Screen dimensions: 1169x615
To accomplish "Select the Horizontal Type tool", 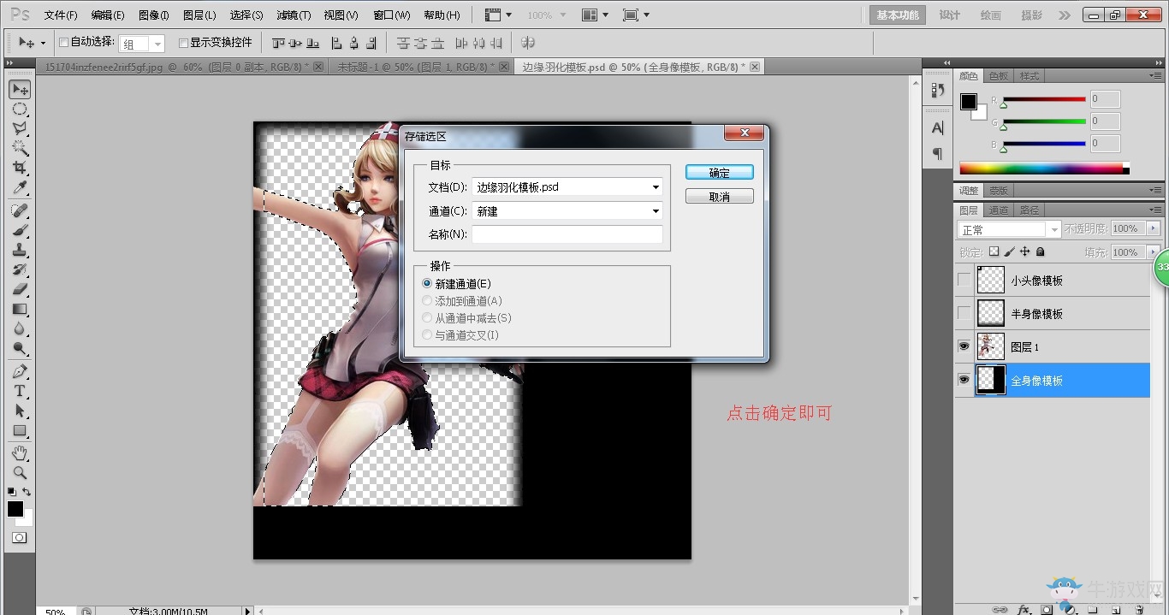I will tap(20, 391).
